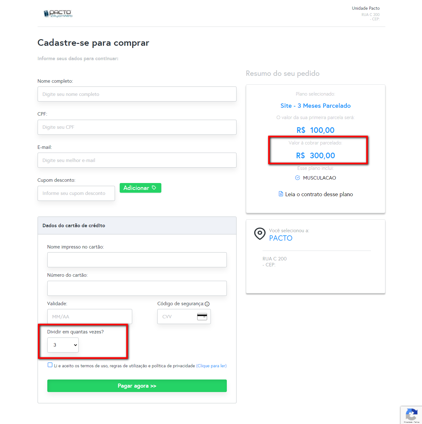Open the 'Clique para ler' terms link

(211, 366)
